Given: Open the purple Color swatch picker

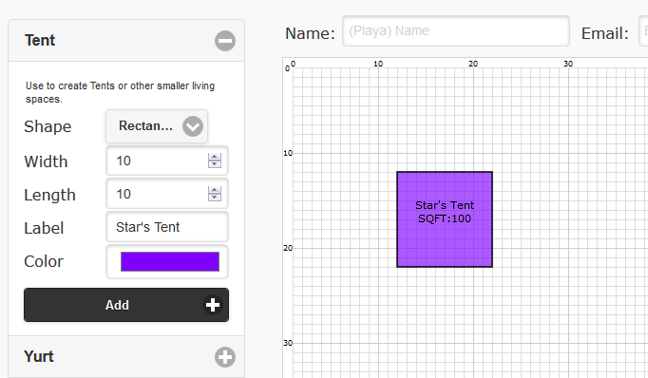Looking at the screenshot, I should [170, 261].
